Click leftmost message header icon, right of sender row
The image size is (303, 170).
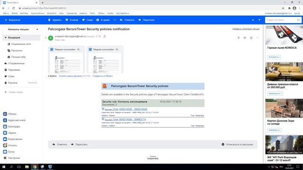239,38
